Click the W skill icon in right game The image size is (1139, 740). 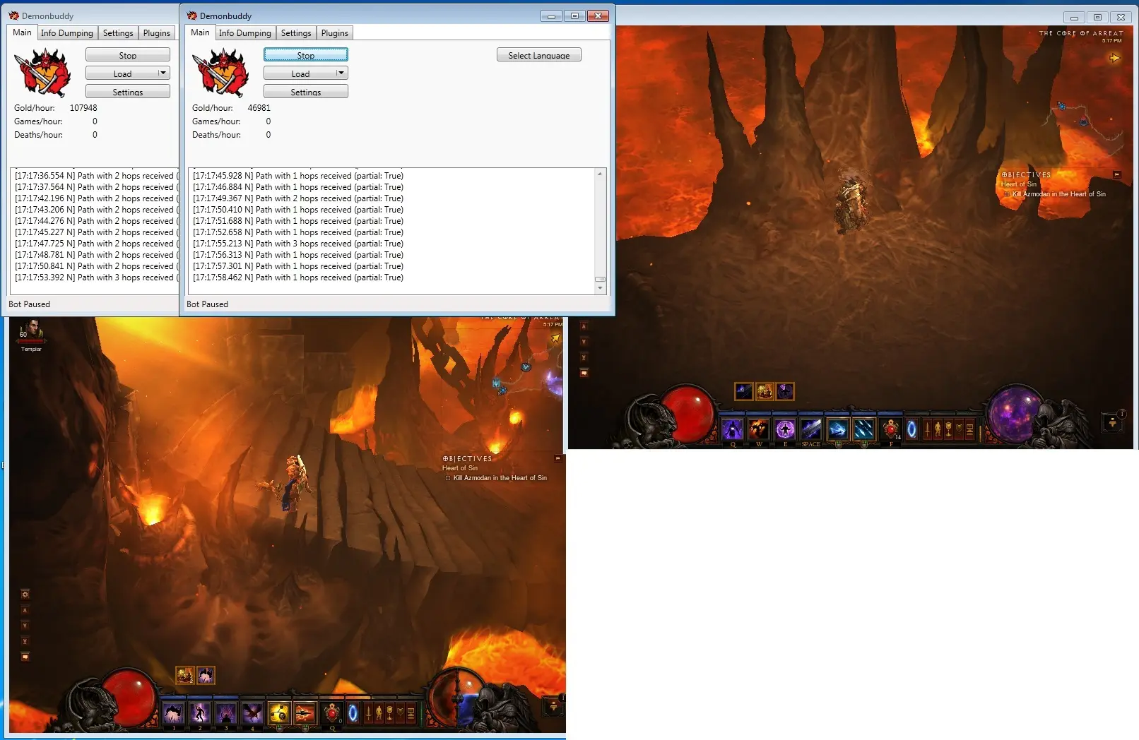[x=758, y=429]
